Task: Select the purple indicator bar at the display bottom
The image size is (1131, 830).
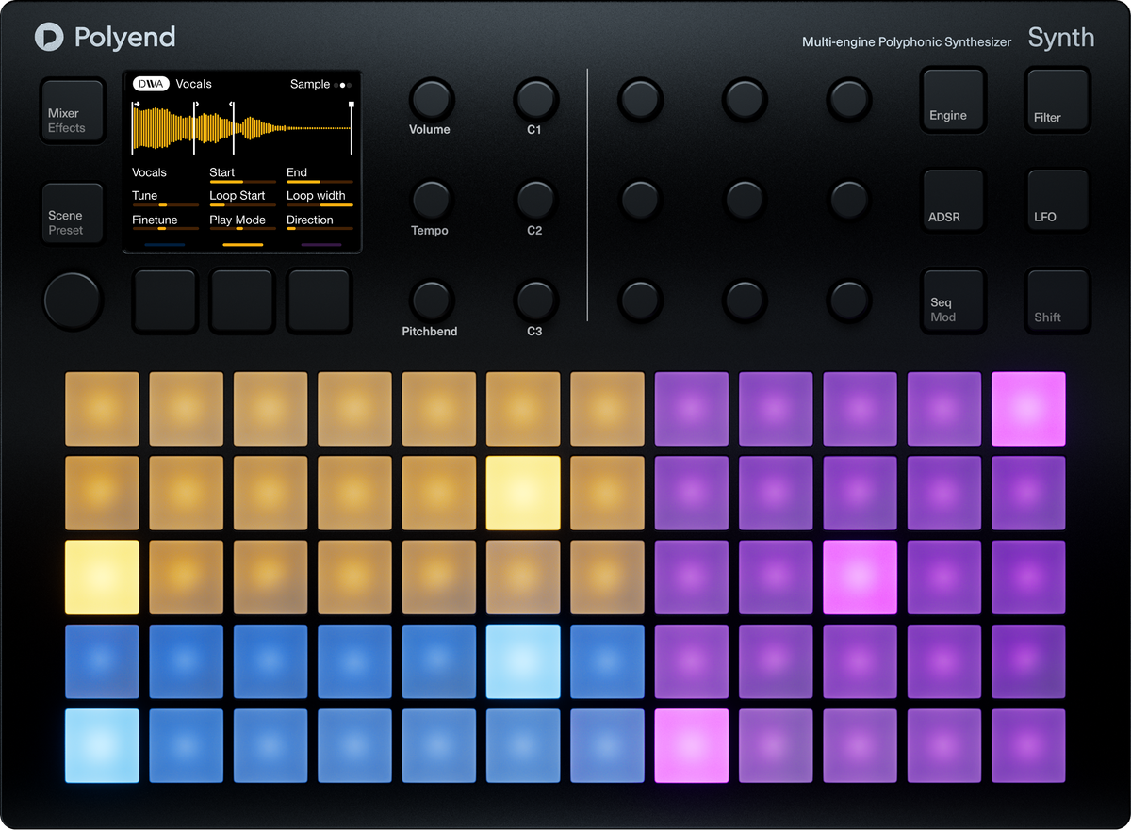Action: (320, 245)
